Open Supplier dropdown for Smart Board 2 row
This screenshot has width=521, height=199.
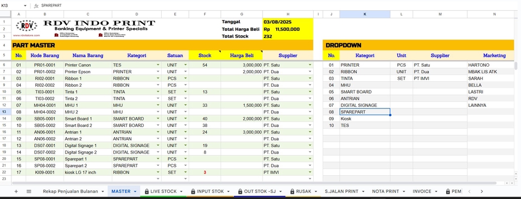(310, 126)
